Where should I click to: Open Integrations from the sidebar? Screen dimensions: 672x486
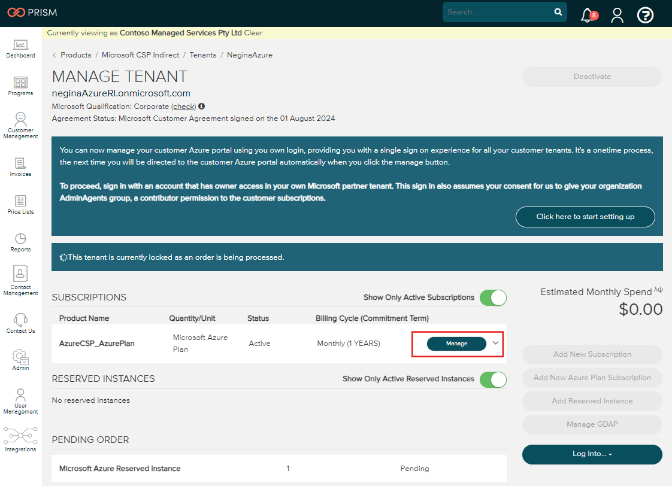(x=20, y=437)
